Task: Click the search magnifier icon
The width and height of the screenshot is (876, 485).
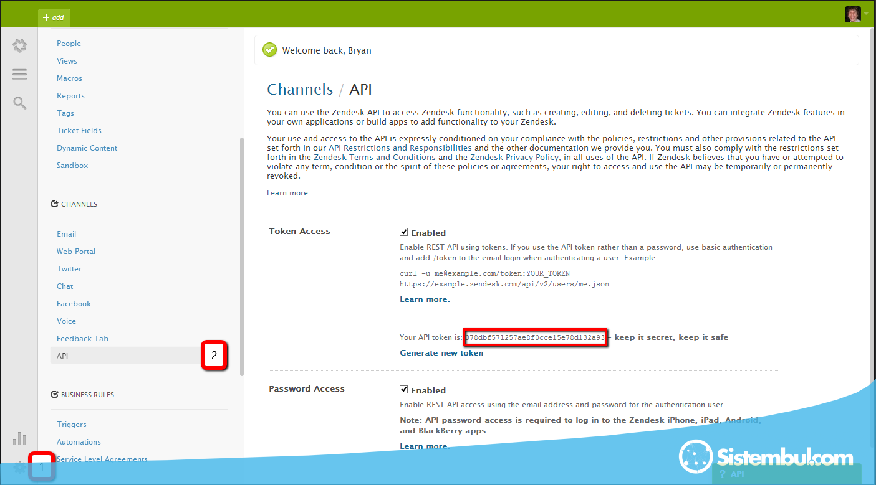Action: (x=19, y=103)
